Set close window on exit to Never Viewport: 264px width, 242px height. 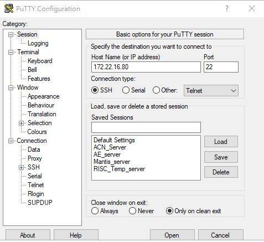(x=132, y=211)
